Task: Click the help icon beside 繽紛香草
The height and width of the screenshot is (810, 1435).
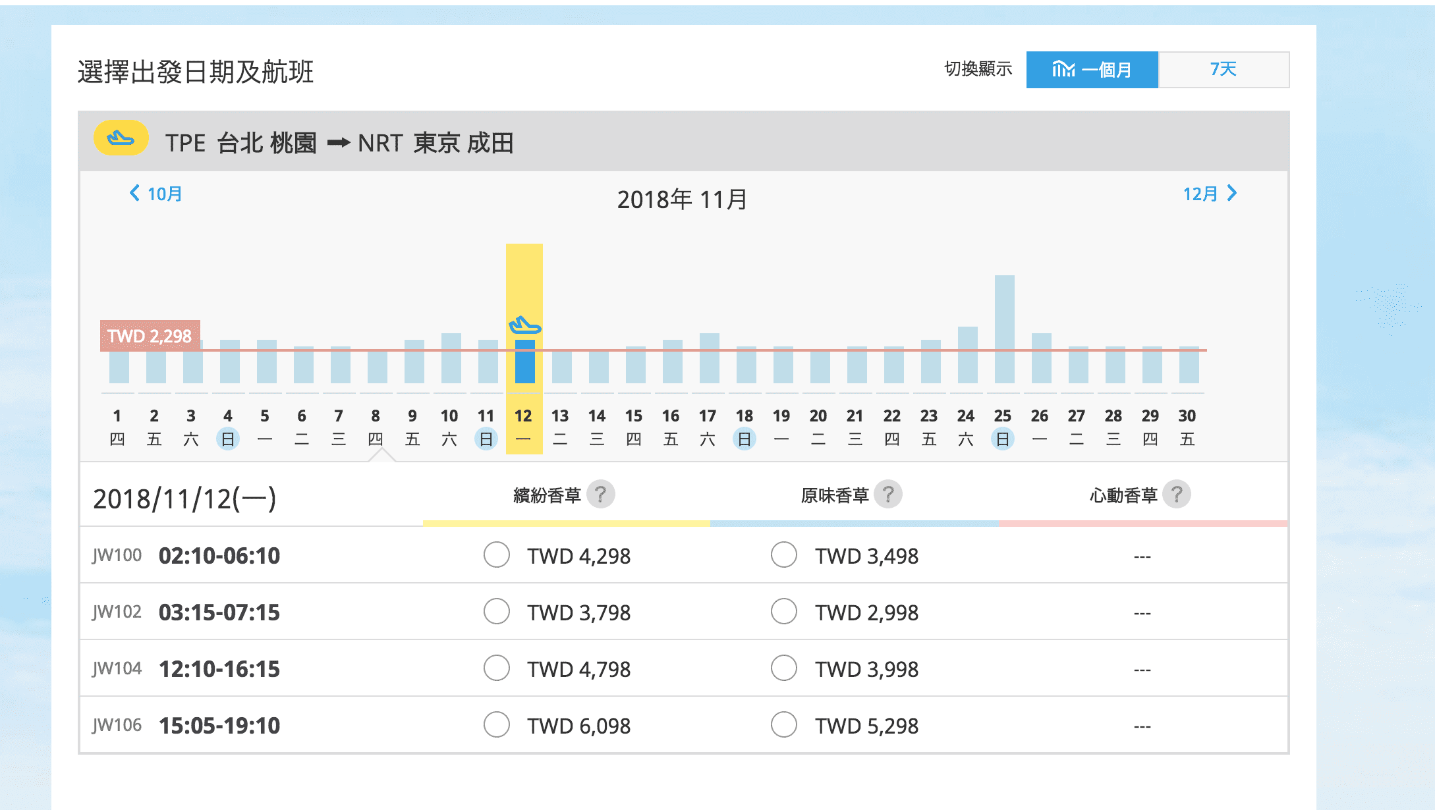Action: [600, 494]
